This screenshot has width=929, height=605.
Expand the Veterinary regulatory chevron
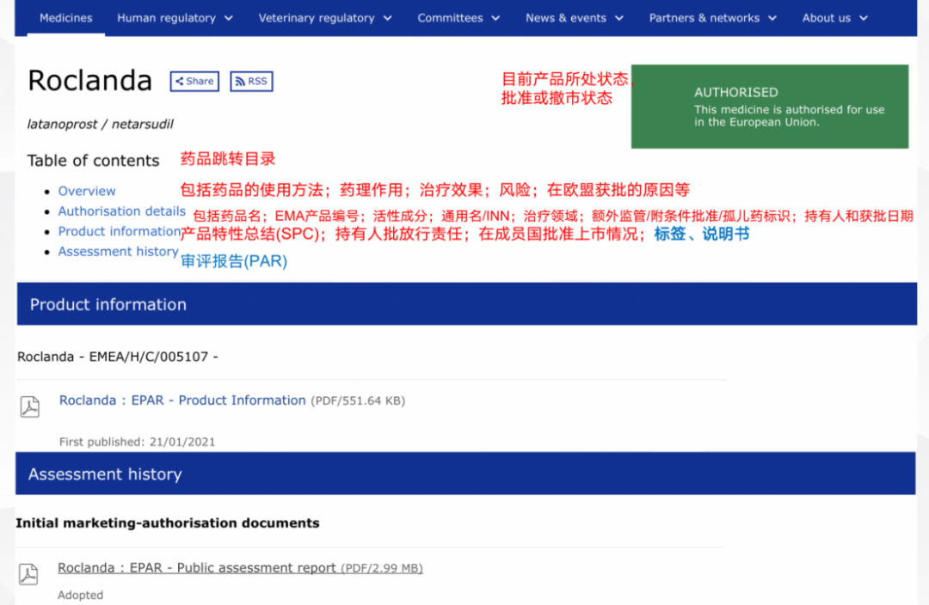[x=387, y=18]
